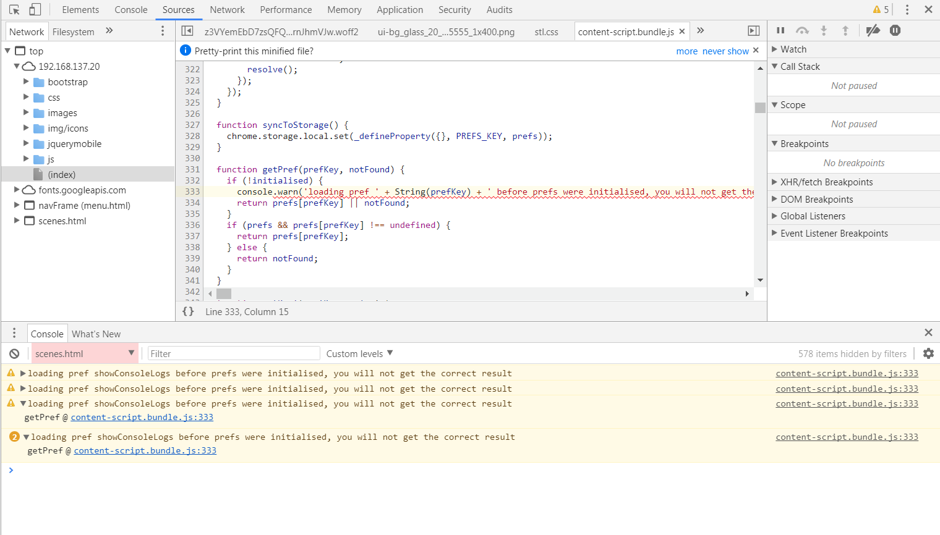
Task: Click the inspect element picker icon
Action: [14, 10]
